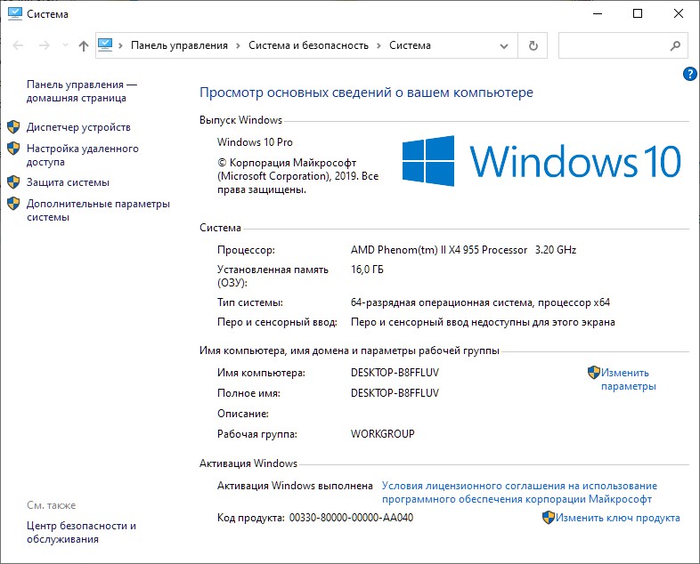Click shield icon beside Защита системы

click(x=13, y=181)
